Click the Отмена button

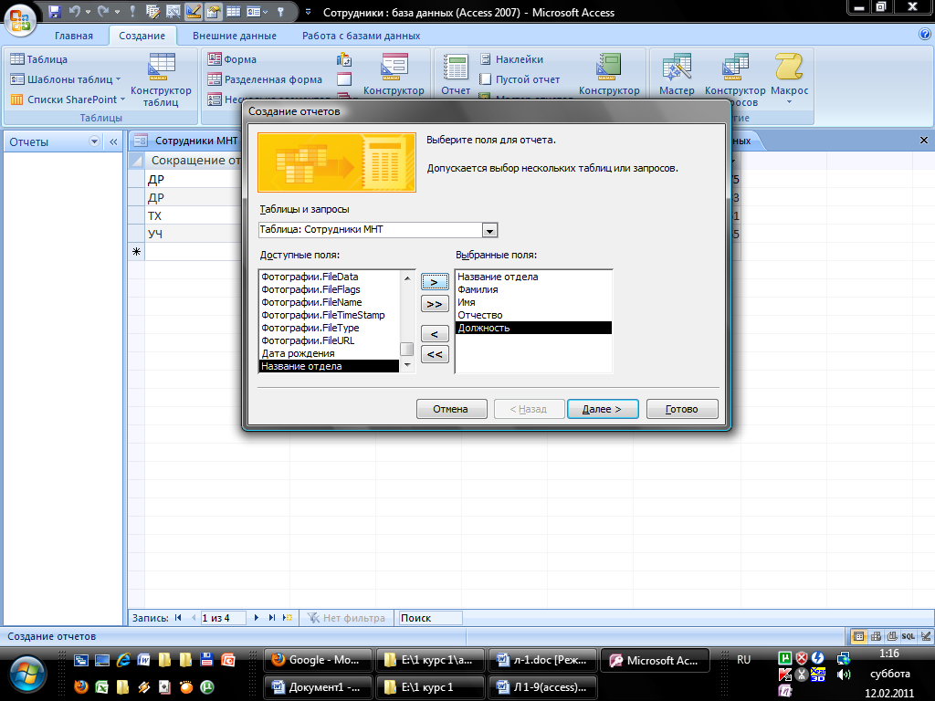[x=451, y=409]
